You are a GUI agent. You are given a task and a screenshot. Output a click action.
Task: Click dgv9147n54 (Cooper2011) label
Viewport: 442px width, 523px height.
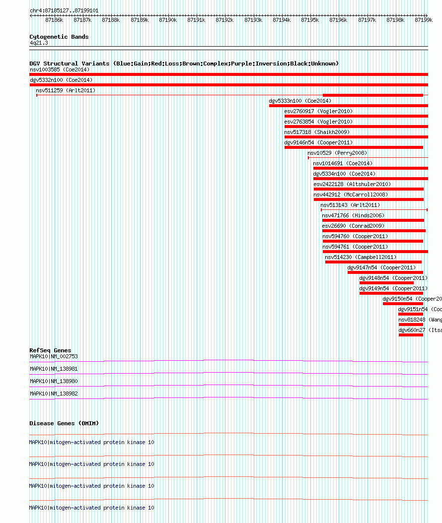[x=381, y=267]
